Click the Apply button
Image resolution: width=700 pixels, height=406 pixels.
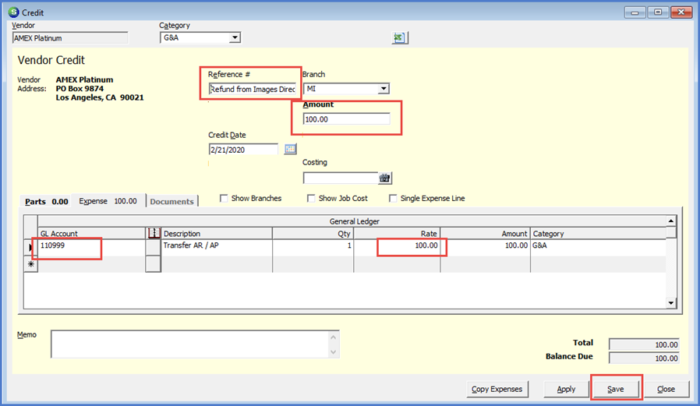[566, 389]
